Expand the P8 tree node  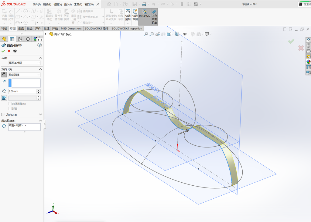pyautogui.click(x=46, y=34)
